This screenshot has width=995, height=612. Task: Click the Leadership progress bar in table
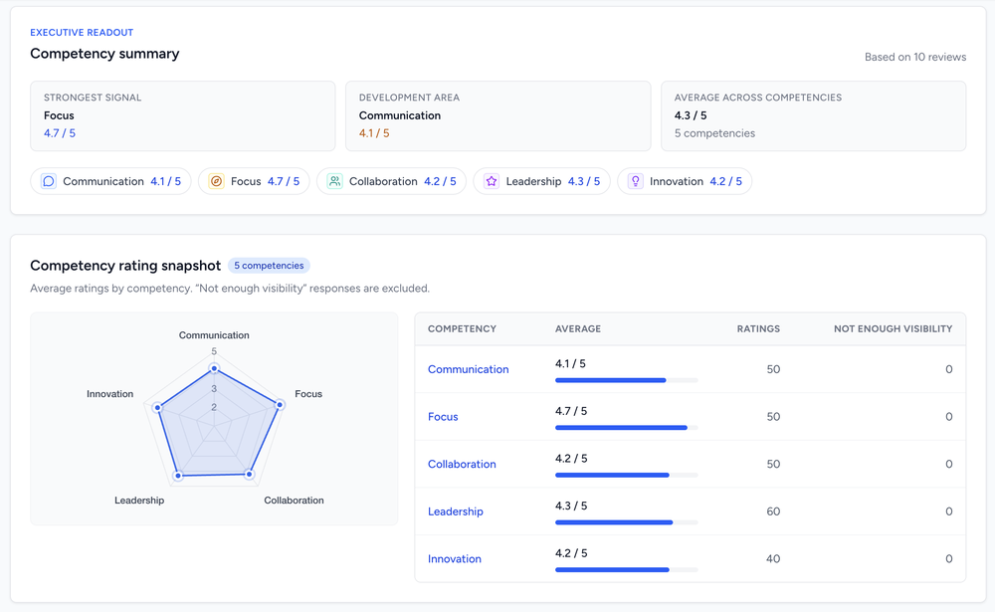626,522
